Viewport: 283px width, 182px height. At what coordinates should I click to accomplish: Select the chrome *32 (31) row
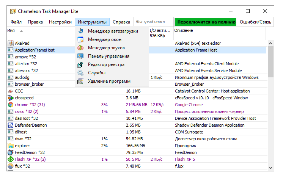(137, 105)
